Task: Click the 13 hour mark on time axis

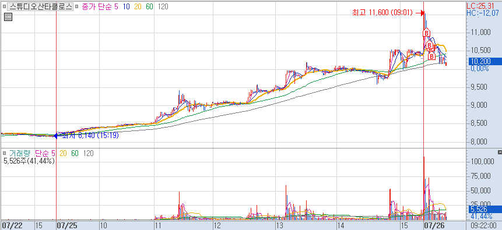Action: tap(280, 225)
